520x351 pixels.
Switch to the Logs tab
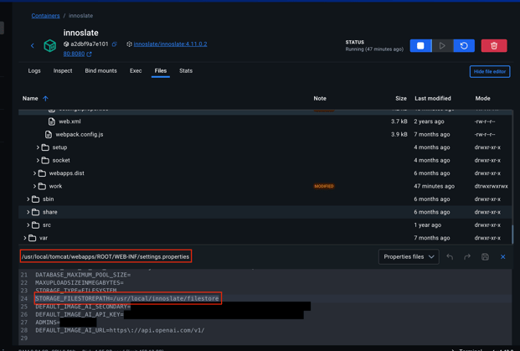point(34,71)
